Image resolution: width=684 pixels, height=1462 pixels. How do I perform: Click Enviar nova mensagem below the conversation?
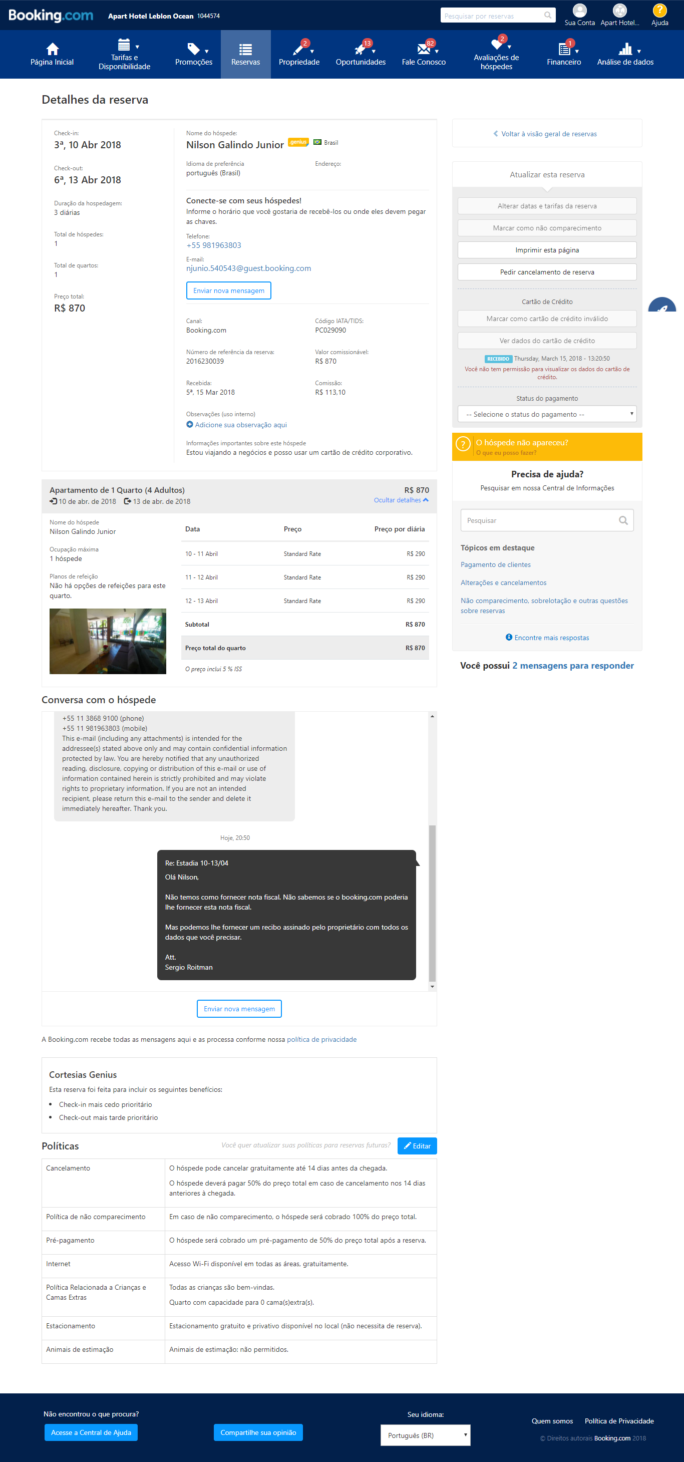click(x=239, y=1009)
